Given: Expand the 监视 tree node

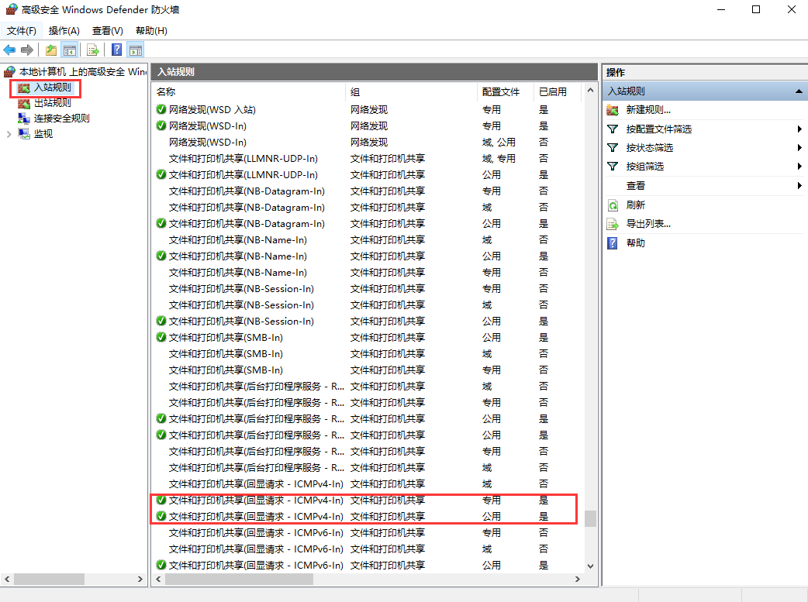Looking at the screenshot, I should [x=9, y=134].
